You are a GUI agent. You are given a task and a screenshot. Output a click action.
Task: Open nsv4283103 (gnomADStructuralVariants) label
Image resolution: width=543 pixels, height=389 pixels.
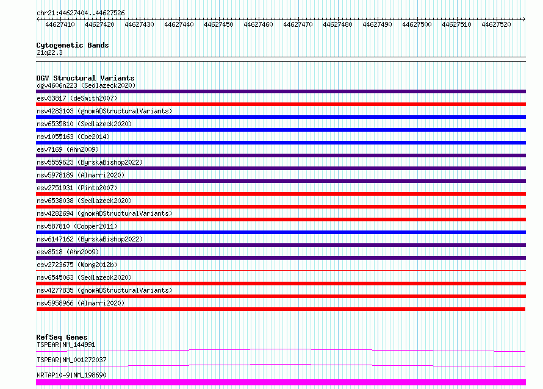(104, 111)
